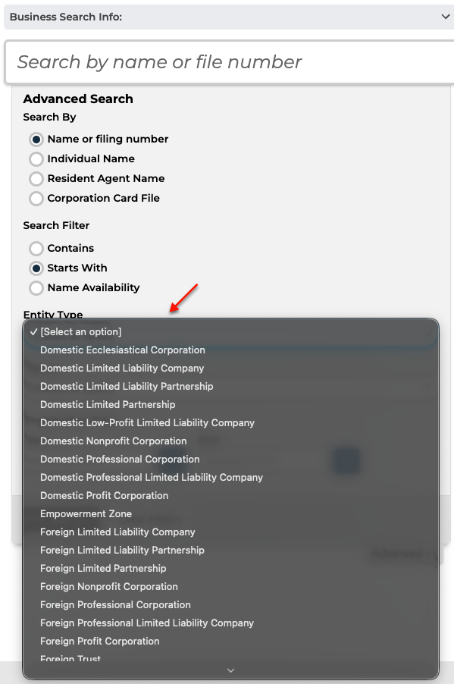Select Foreign Profit Corporation entry
The image size is (454, 684).
(230, 642)
